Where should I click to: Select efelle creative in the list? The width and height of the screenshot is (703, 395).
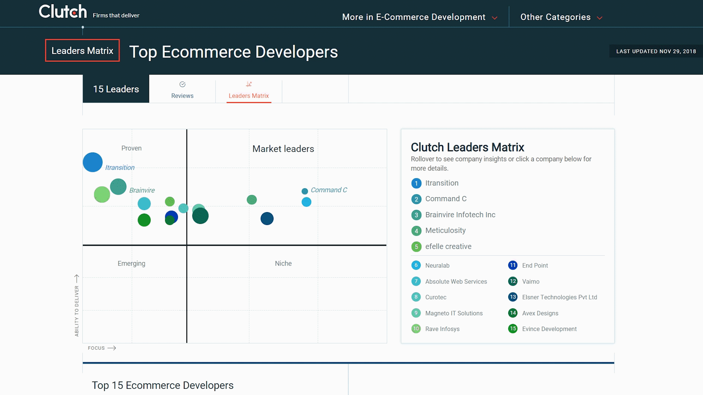448,247
